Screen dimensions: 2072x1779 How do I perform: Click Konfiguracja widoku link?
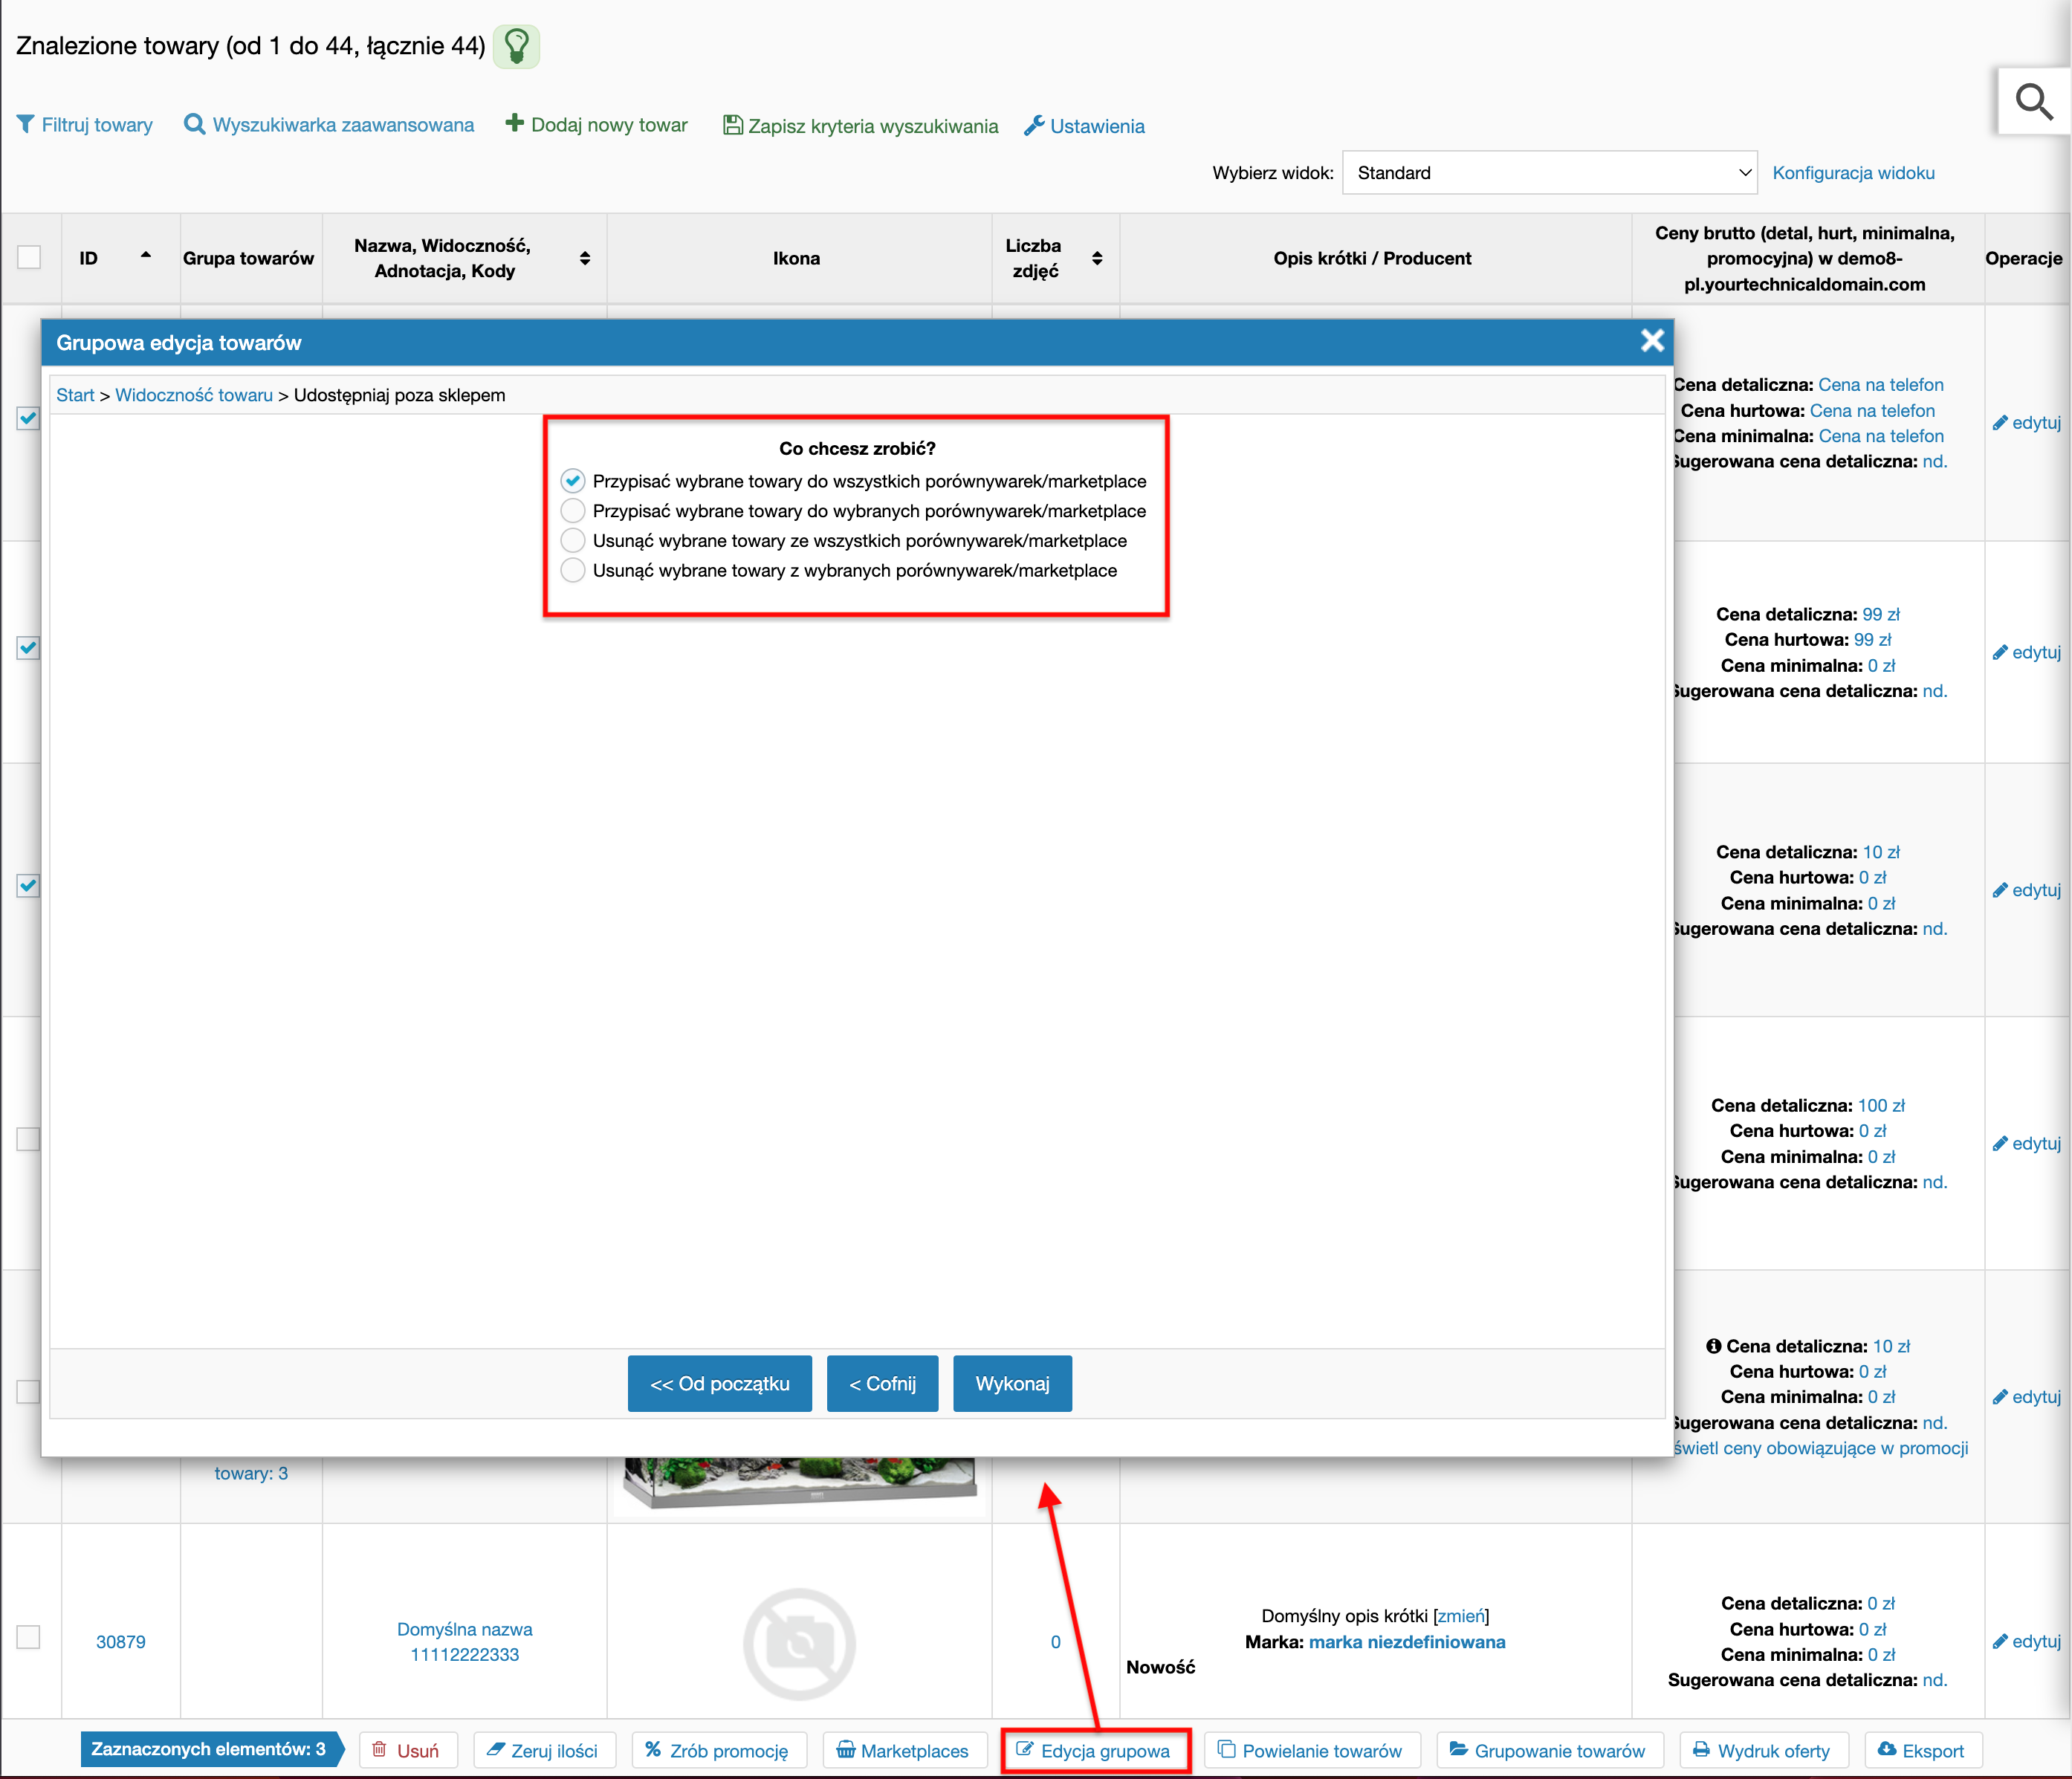point(1852,172)
